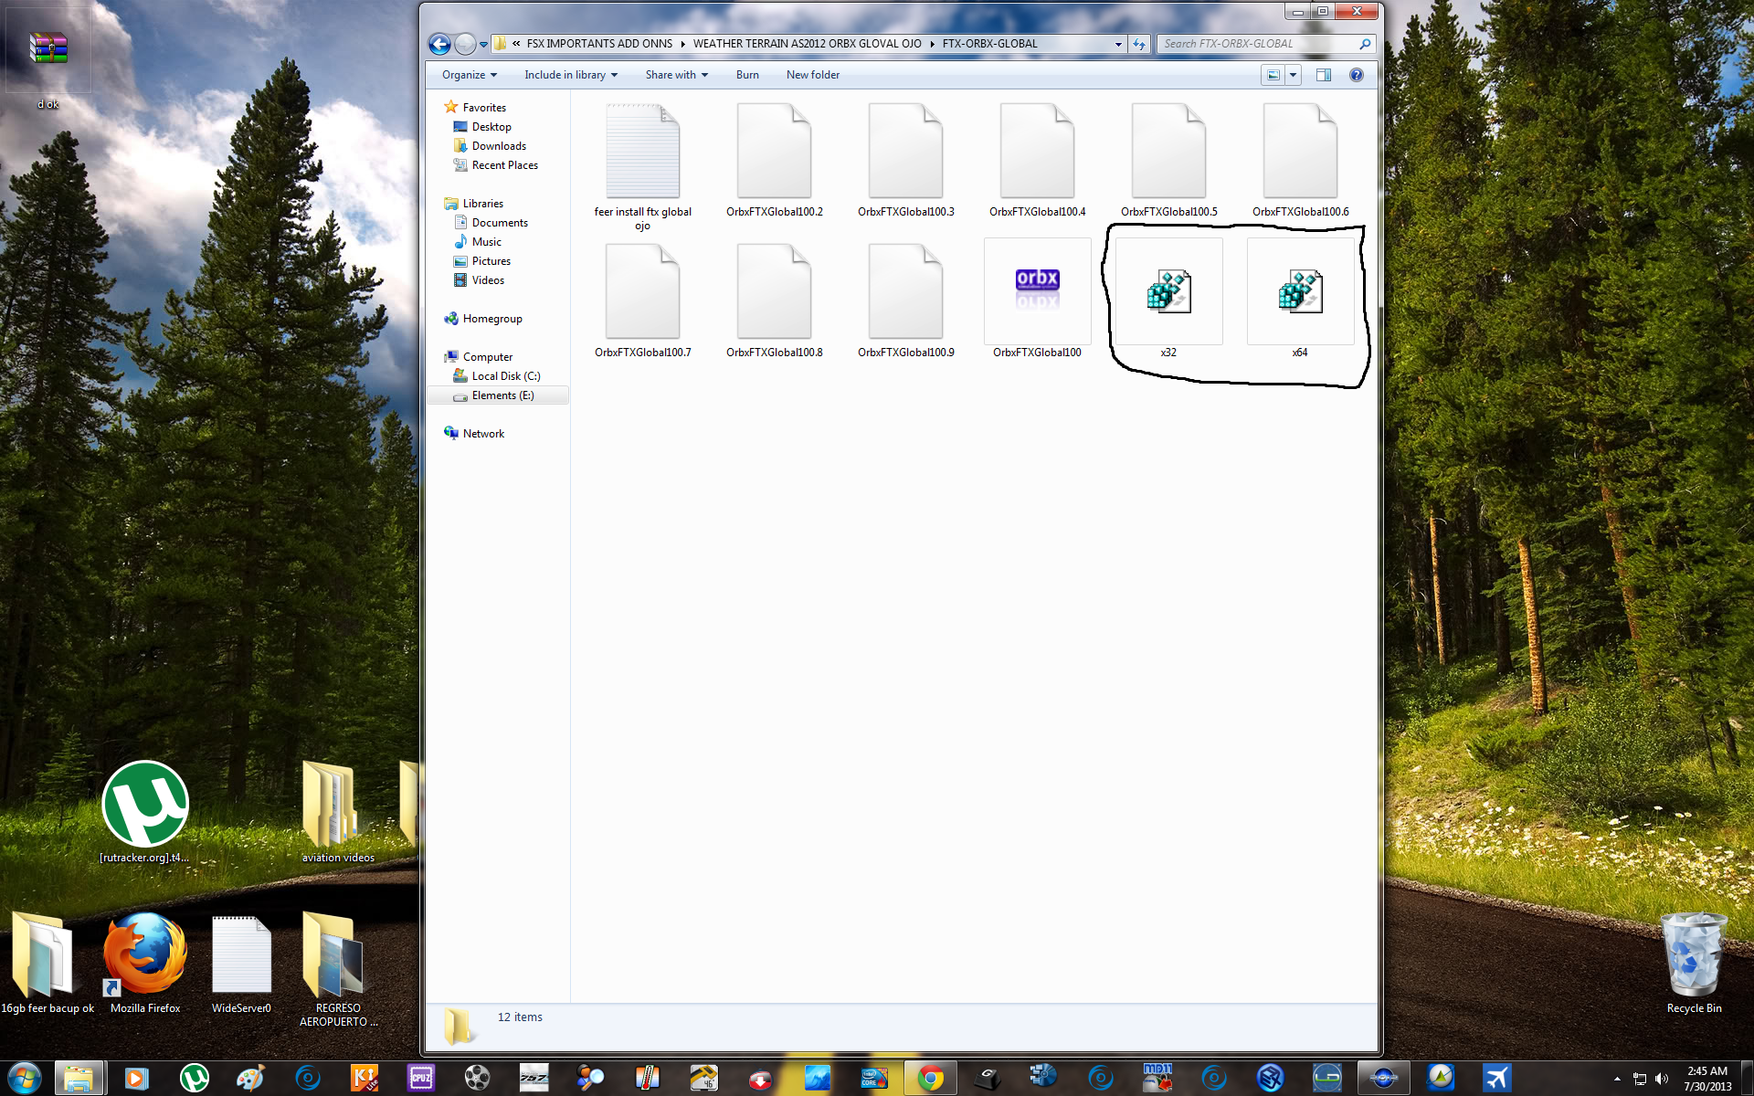Click the Burn toolbar item
Image resolution: width=1754 pixels, height=1096 pixels.
[747, 75]
